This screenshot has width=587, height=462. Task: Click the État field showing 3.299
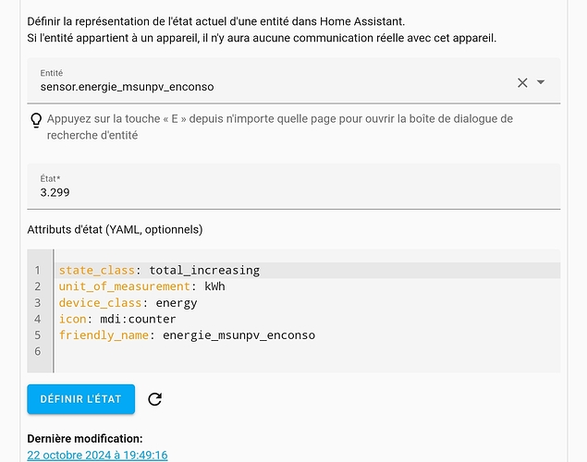tap(294, 187)
